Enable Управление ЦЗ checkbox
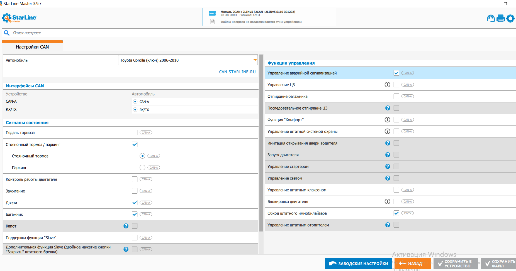 pyautogui.click(x=396, y=85)
